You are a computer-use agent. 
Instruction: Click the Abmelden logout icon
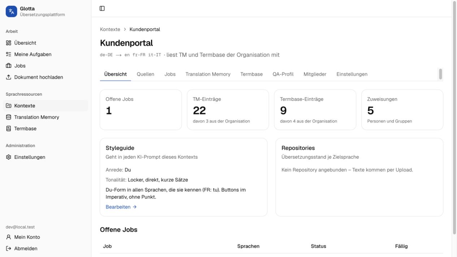coord(9,248)
